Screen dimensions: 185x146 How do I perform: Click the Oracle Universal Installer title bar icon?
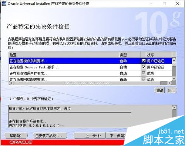coord(4,4)
